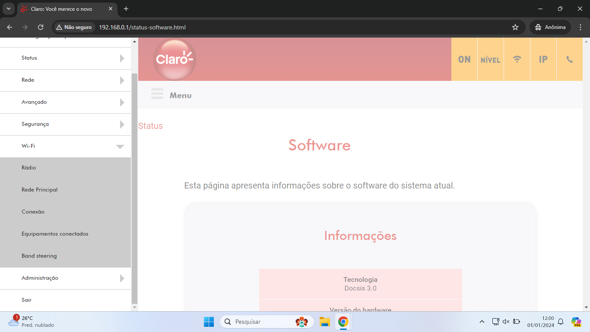This screenshot has height=332, width=590.
Task: Click the sidebar scrollbar up arrow
Action: tap(134, 41)
